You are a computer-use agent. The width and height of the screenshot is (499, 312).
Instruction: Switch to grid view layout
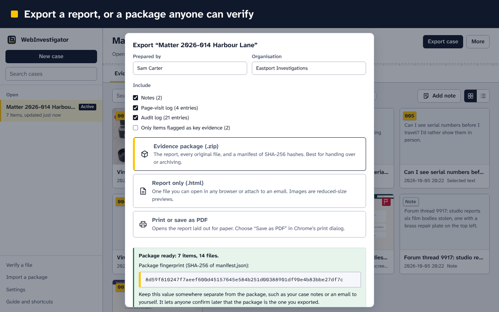pos(471,96)
